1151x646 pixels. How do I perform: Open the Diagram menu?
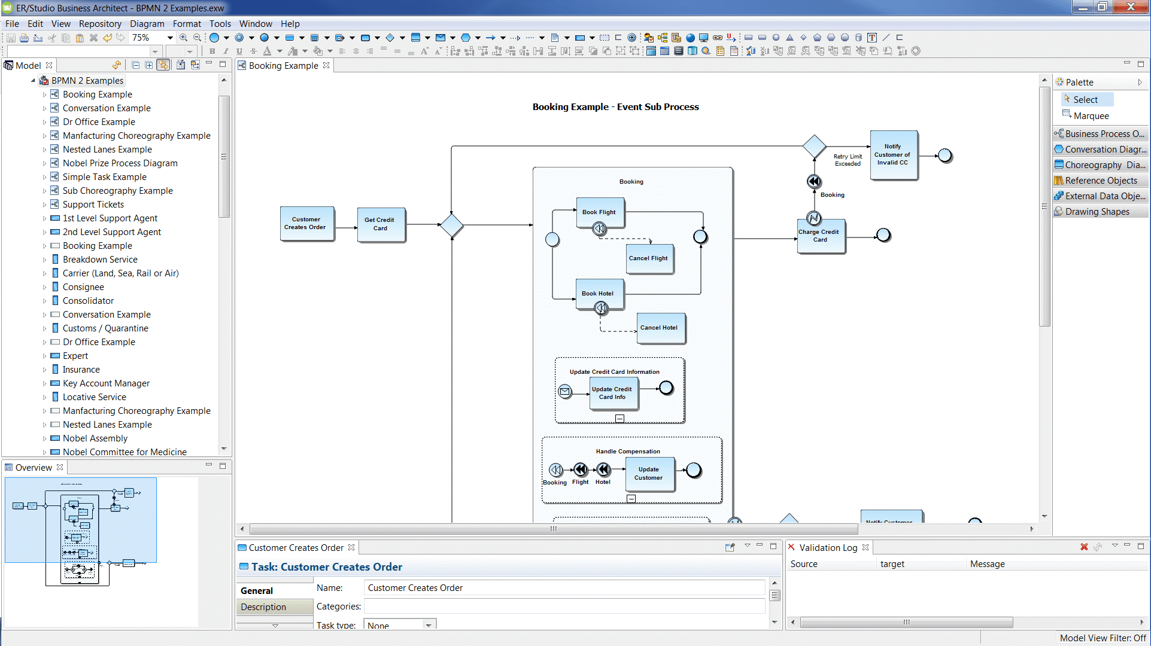(145, 24)
